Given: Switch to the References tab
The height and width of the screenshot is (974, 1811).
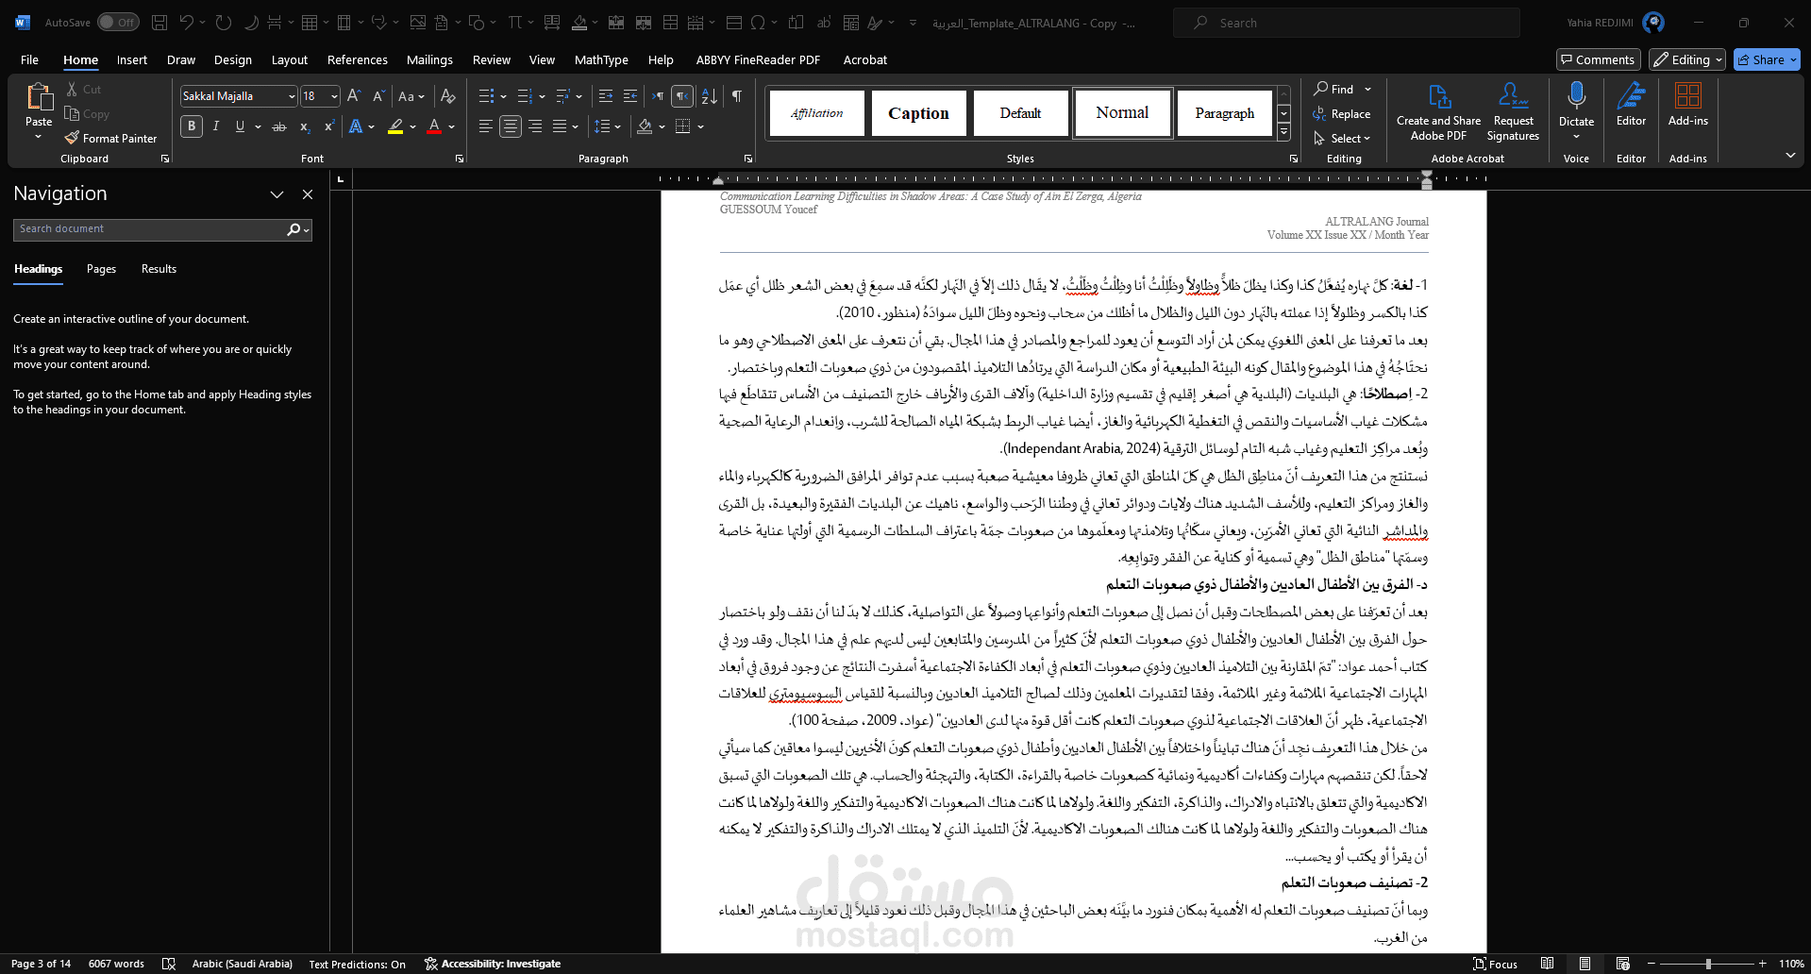Looking at the screenshot, I should click(x=357, y=59).
